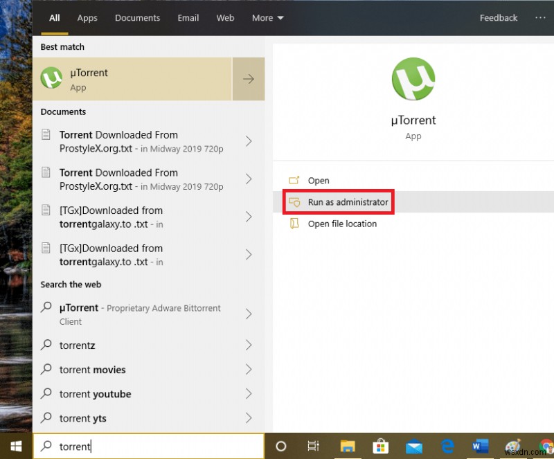This screenshot has width=554, height=459.
Task: Launch Microsoft Word from the taskbar
Action: pos(480,447)
